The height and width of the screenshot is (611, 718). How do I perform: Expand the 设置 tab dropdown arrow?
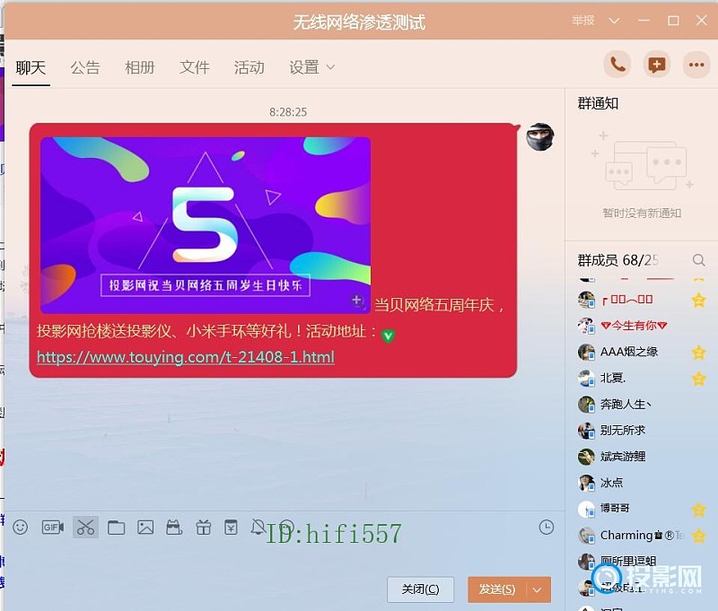pyautogui.click(x=330, y=67)
